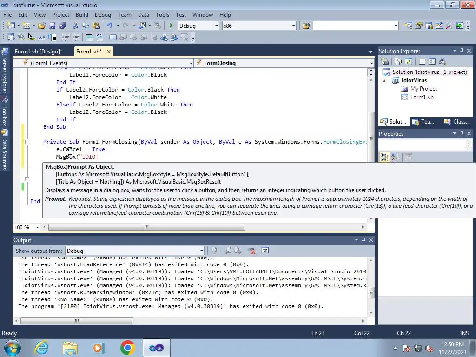This screenshot has width=476, height=357.
Task: Open the Data Sources side panel
Action: click(5, 150)
